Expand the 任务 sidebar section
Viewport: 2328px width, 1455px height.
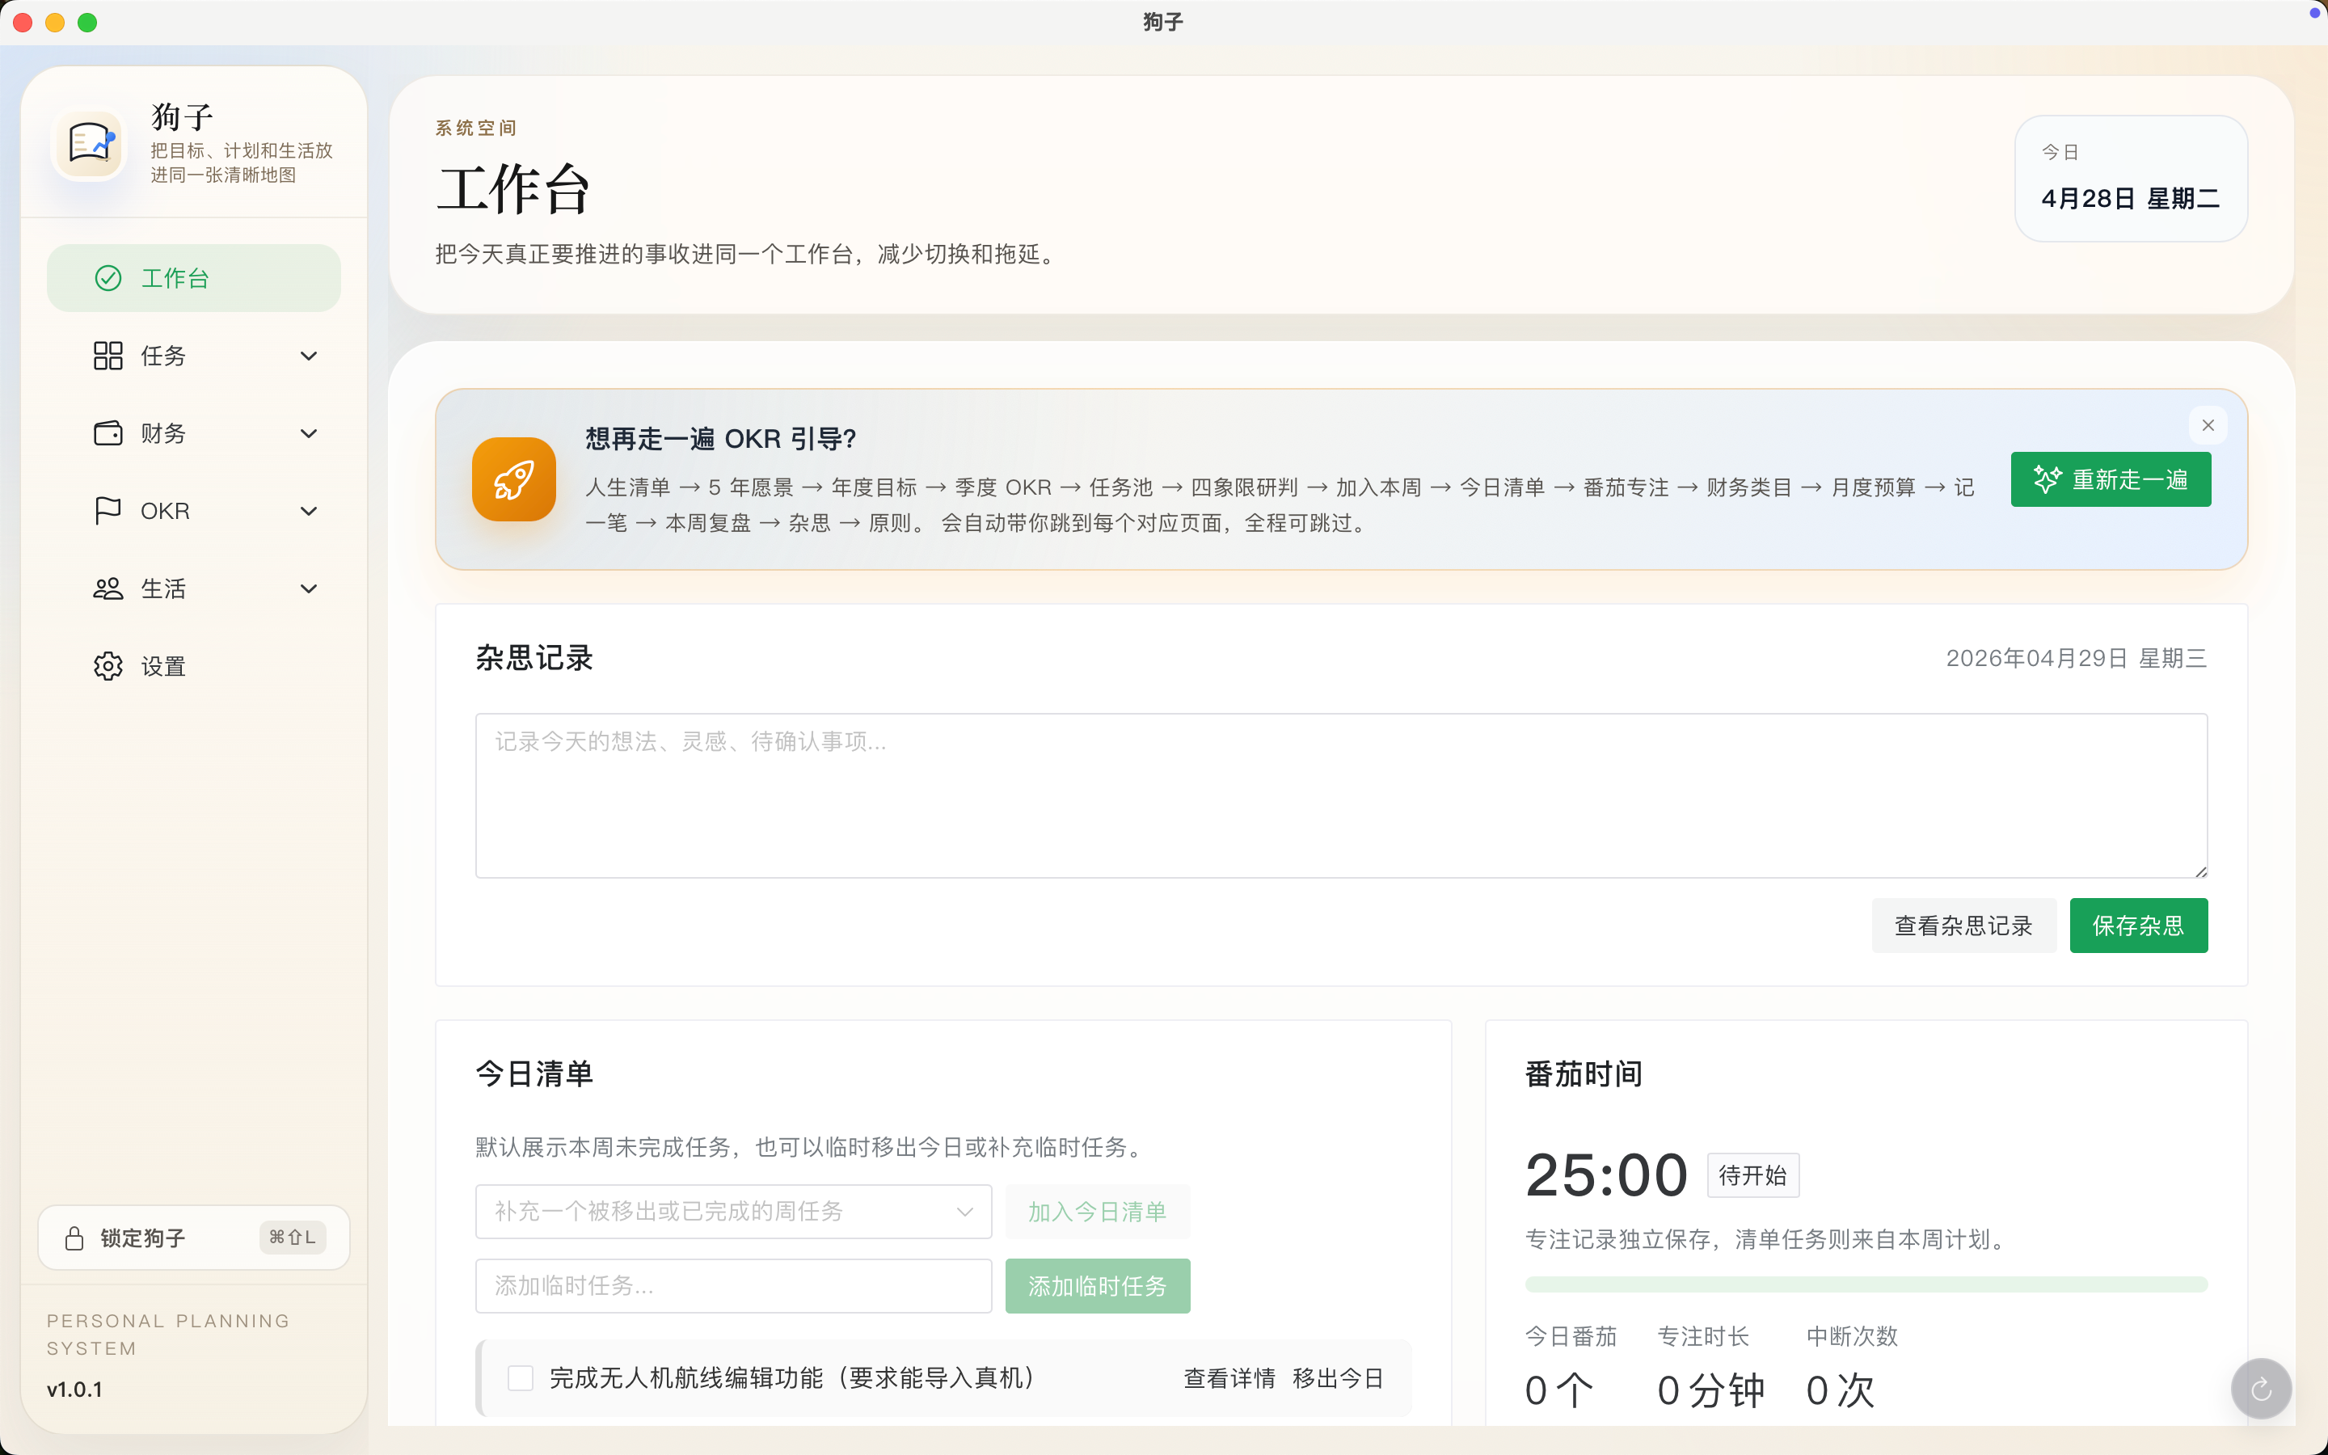(x=308, y=355)
